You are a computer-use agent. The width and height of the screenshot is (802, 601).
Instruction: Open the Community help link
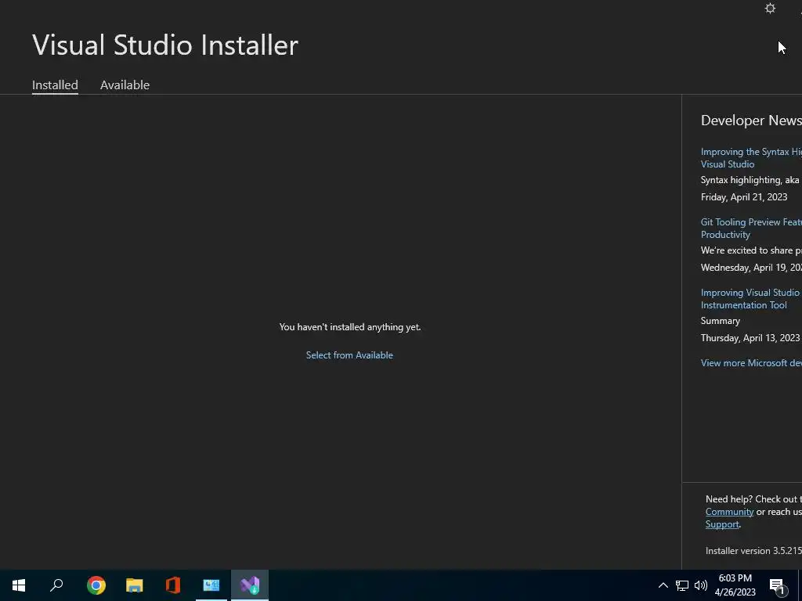pos(729,512)
